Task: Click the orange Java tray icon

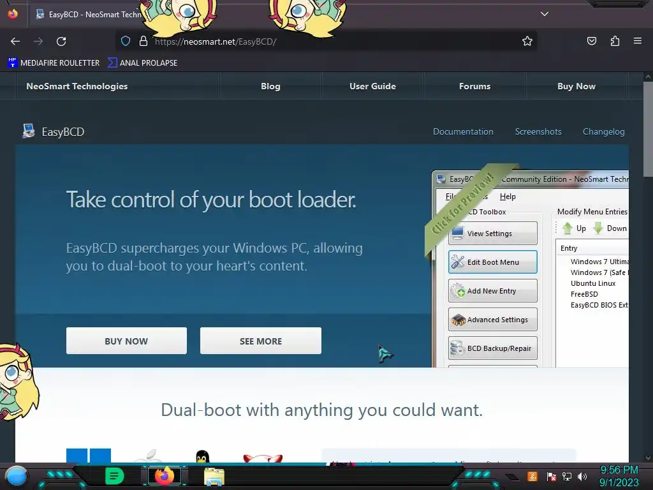Action: click(x=532, y=476)
